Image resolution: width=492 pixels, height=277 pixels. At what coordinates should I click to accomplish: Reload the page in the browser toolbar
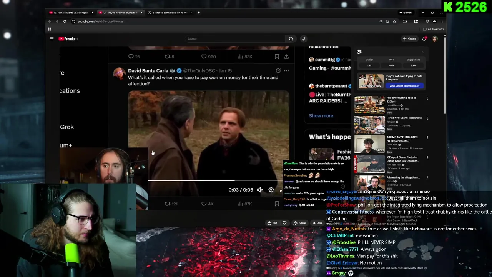click(65, 22)
